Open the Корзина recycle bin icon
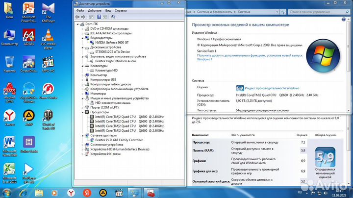Viewport: 353px width, 198px height. pyautogui.click(x=9, y=64)
